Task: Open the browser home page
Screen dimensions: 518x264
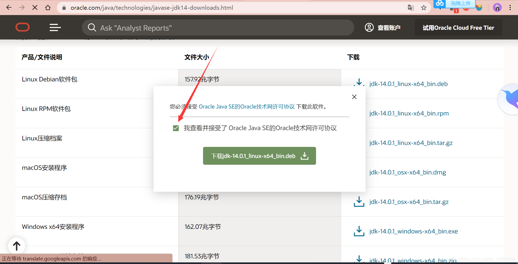Action: [48, 8]
